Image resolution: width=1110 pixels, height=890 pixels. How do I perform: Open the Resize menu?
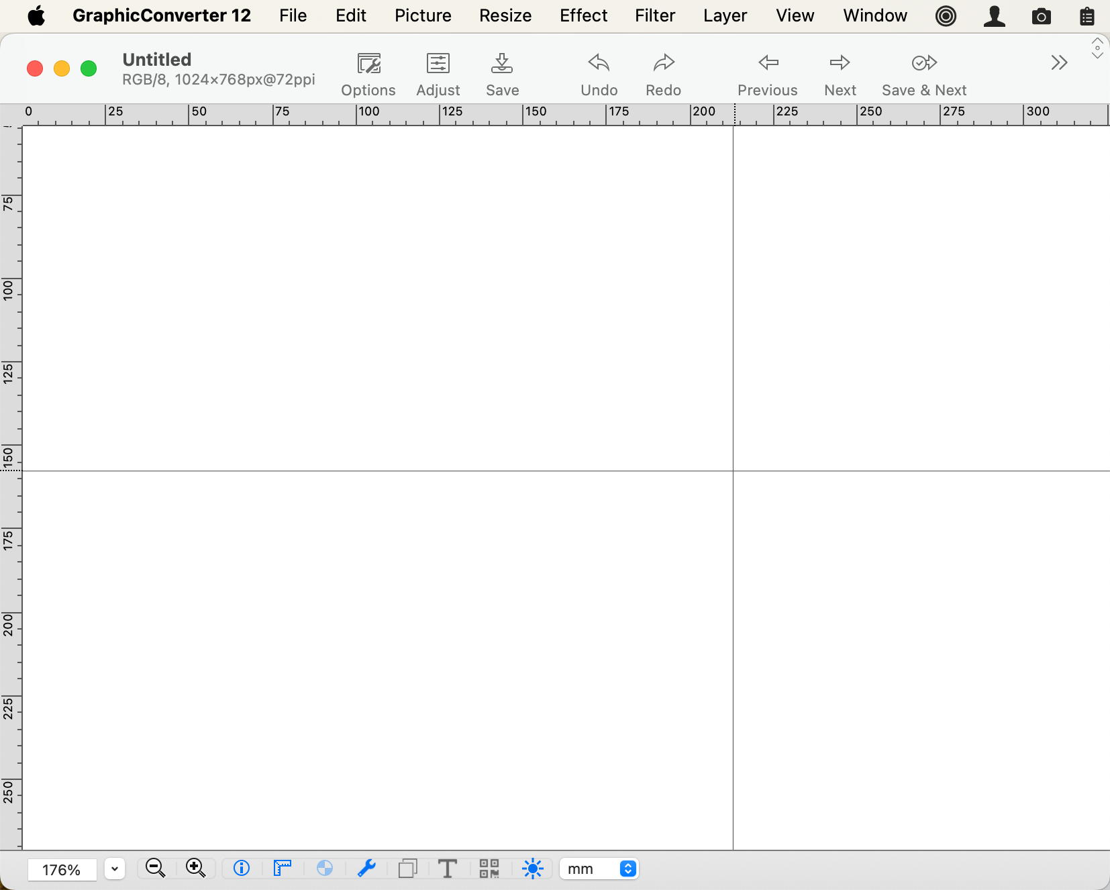[x=505, y=15]
